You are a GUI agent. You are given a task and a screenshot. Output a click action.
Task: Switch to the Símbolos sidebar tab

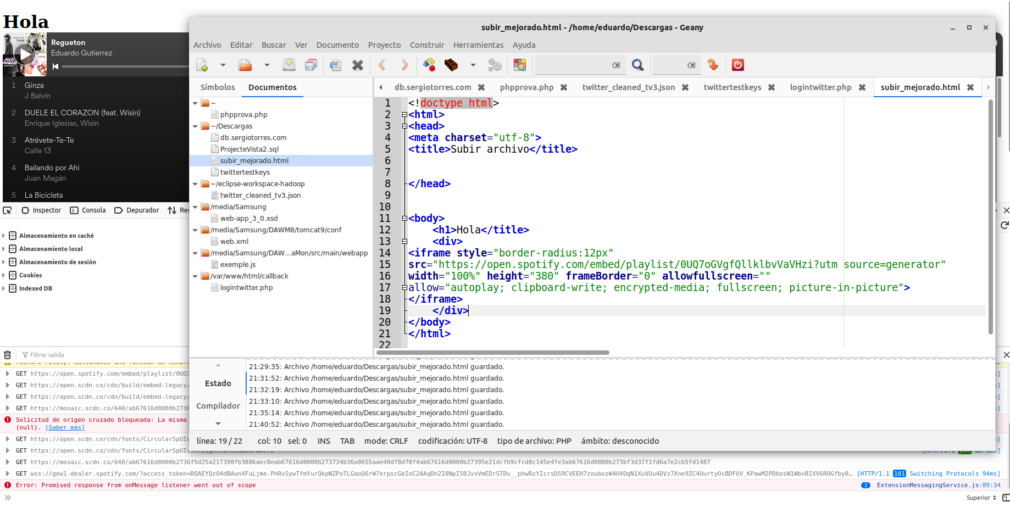(218, 87)
